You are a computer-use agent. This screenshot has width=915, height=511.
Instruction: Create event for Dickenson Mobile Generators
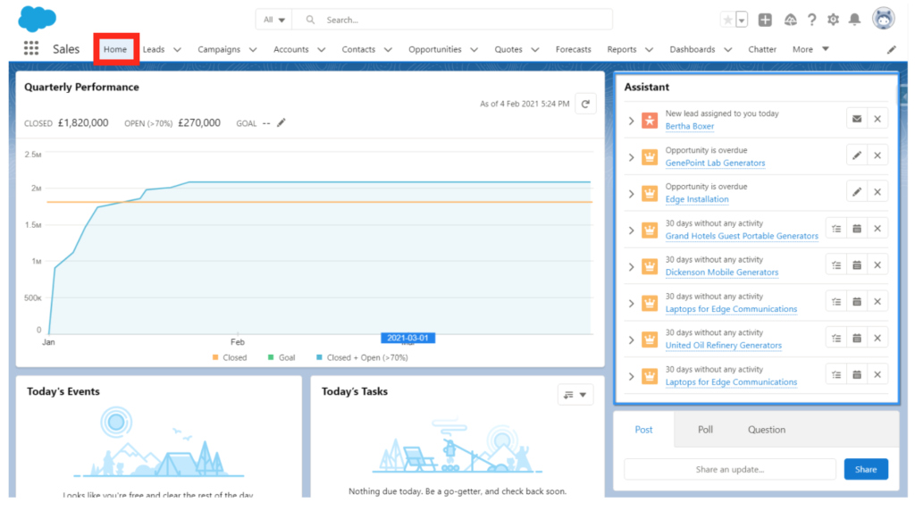(857, 264)
